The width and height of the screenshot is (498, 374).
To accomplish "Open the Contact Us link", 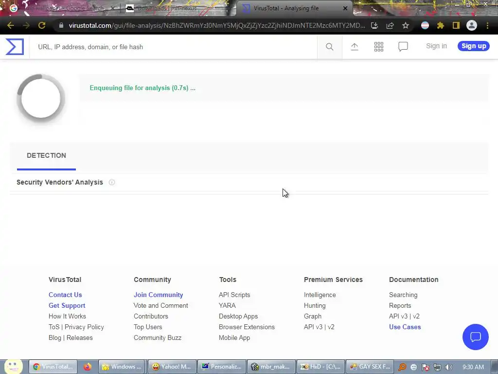I will pyautogui.click(x=65, y=295).
